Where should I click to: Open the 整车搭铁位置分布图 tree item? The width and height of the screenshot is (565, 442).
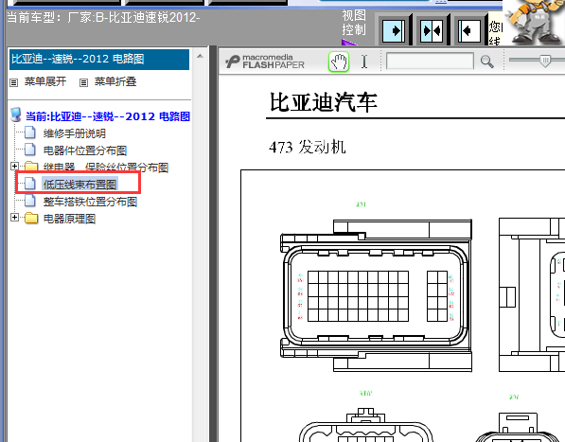pos(90,202)
